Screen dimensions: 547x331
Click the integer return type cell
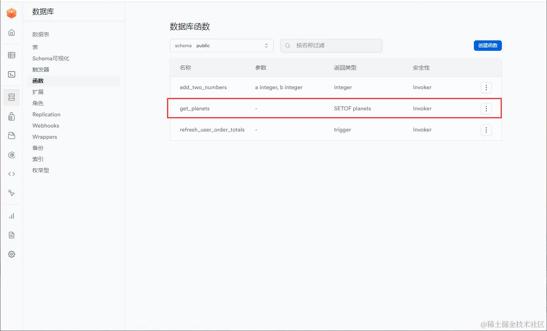[x=343, y=88]
